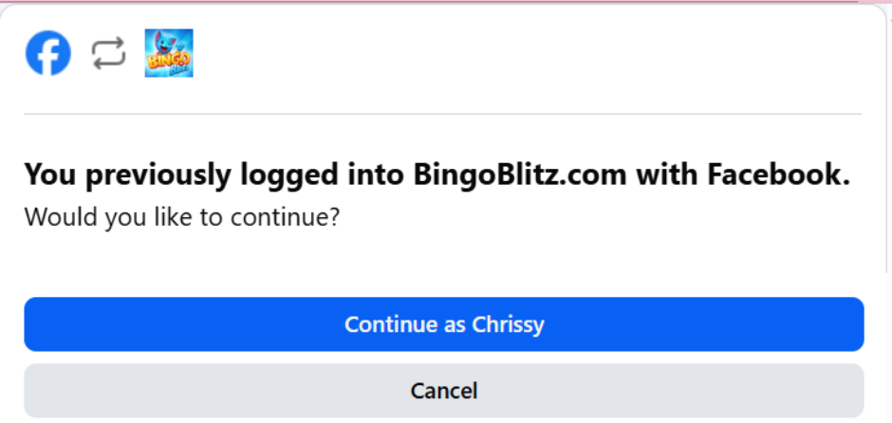Confirm login with the blue Continue button

tap(444, 324)
